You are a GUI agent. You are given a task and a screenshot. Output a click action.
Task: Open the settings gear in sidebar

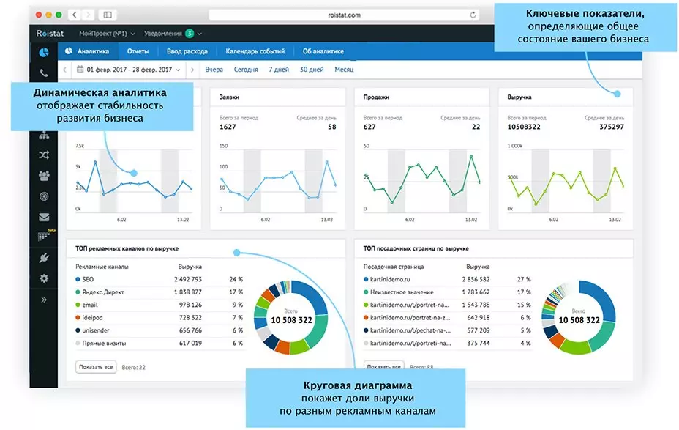point(44,278)
